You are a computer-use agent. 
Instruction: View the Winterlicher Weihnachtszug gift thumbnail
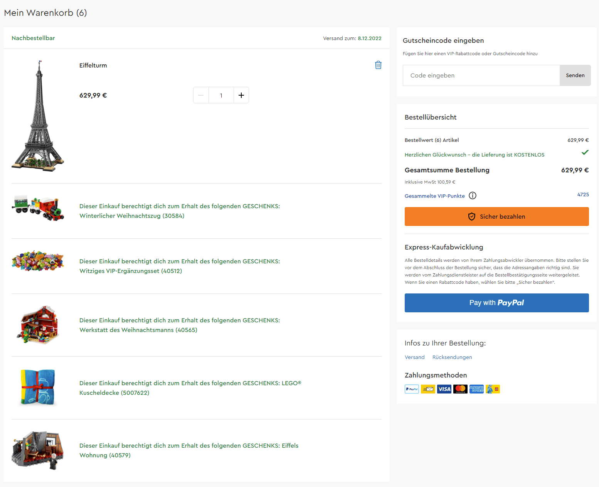click(x=38, y=208)
